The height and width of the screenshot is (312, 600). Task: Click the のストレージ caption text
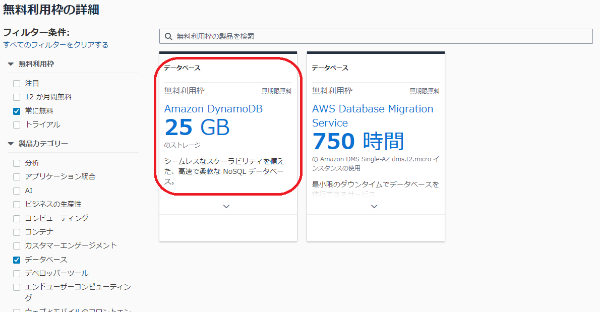tap(182, 145)
